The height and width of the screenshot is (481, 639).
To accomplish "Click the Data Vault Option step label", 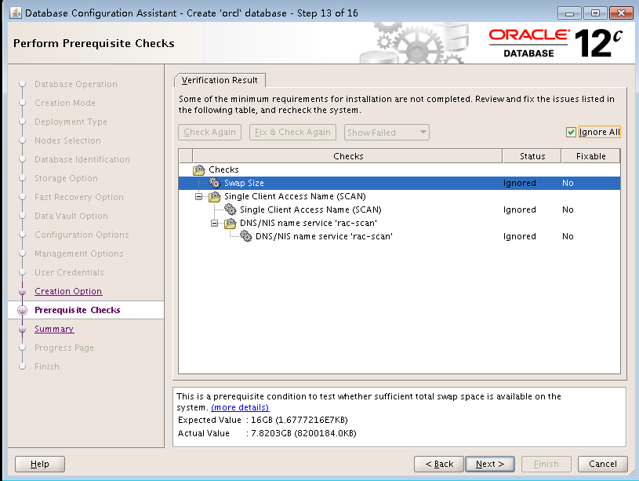I will coord(71,216).
